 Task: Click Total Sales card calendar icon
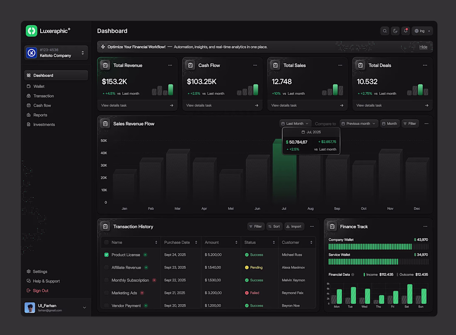coord(275,65)
